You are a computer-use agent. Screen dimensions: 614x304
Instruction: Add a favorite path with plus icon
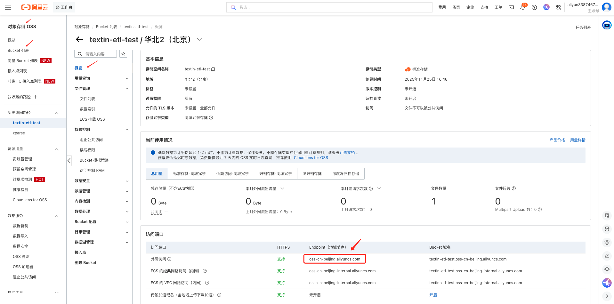pyautogui.click(x=36, y=97)
